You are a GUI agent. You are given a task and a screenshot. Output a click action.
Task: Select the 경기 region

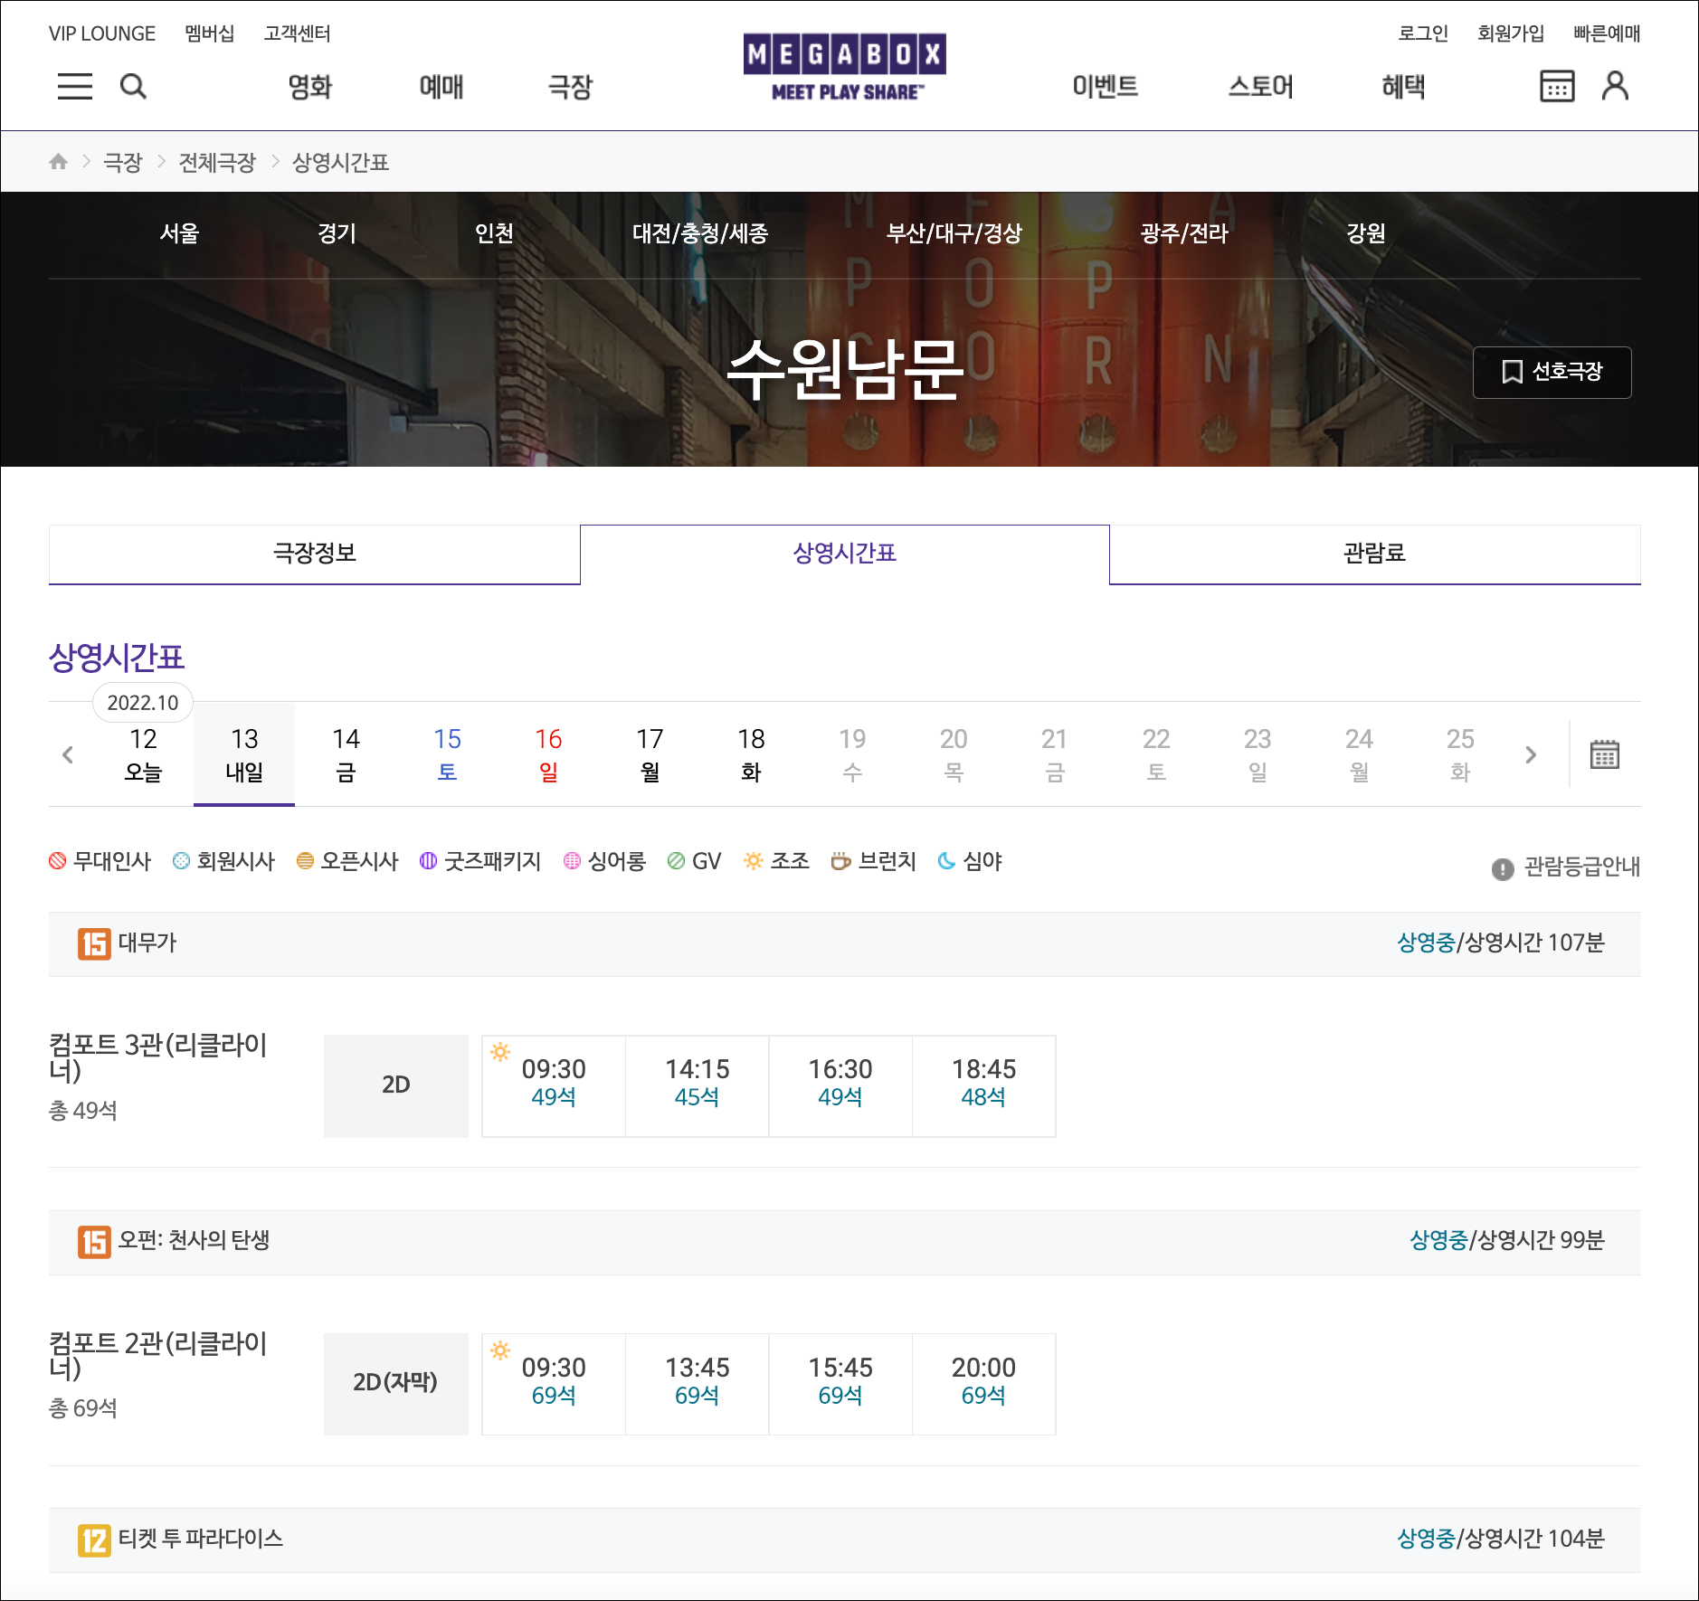pyautogui.click(x=337, y=233)
